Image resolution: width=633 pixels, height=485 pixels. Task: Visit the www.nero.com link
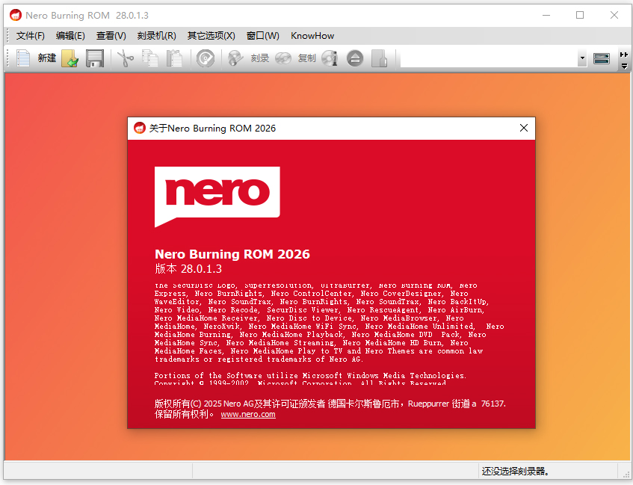point(248,414)
